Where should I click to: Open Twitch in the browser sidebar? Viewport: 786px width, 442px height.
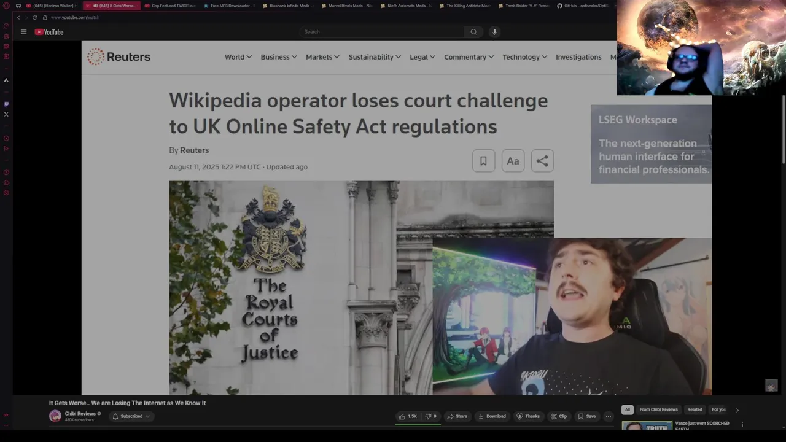pyautogui.click(x=6, y=104)
